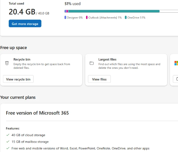The height and width of the screenshot is (152, 178).
Task: Open View files for largest files
Action: [99, 79]
